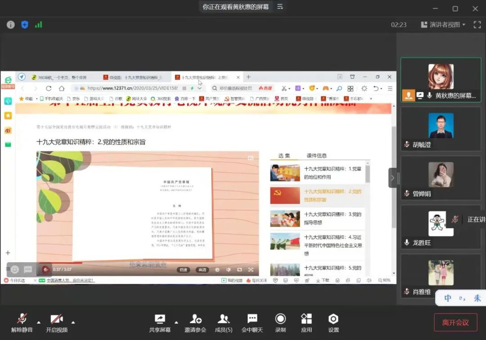Open 演讲者视图 view dropdown
Image resolution: width=486 pixels, height=340 pixels.
click(x=443, y=25)
